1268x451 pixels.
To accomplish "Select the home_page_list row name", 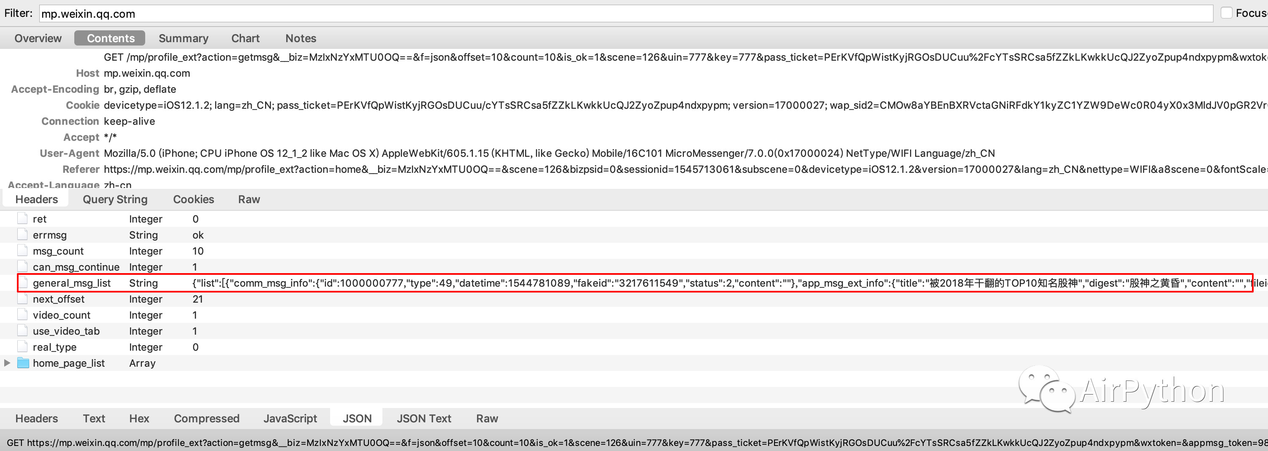I will click(69, 364).
